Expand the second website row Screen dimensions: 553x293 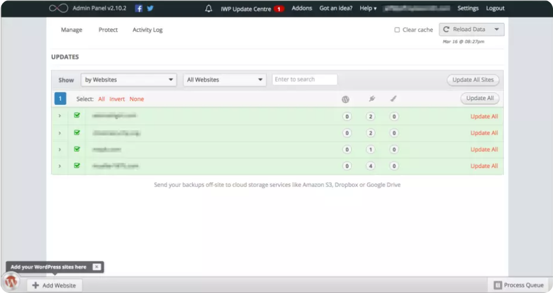pyautogui.click(x=60, y=133)
